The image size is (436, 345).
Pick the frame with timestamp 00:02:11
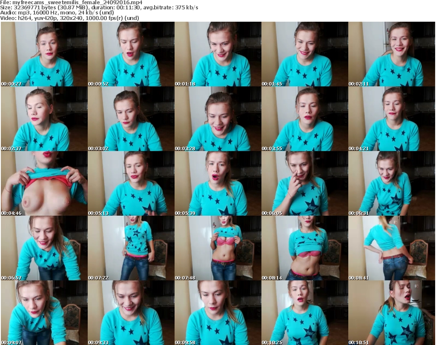[392, 54]
